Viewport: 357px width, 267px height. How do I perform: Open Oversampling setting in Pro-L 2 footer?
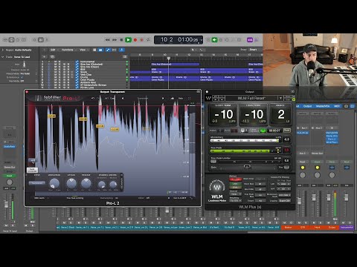[x=109, y=198]
